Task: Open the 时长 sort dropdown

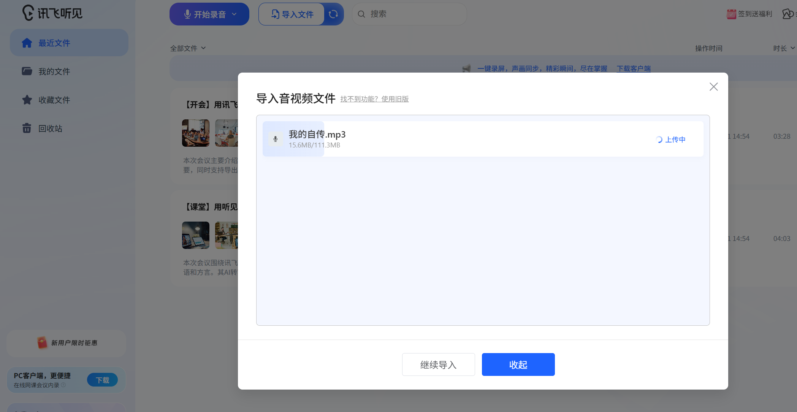Action: tap(783, 48)
